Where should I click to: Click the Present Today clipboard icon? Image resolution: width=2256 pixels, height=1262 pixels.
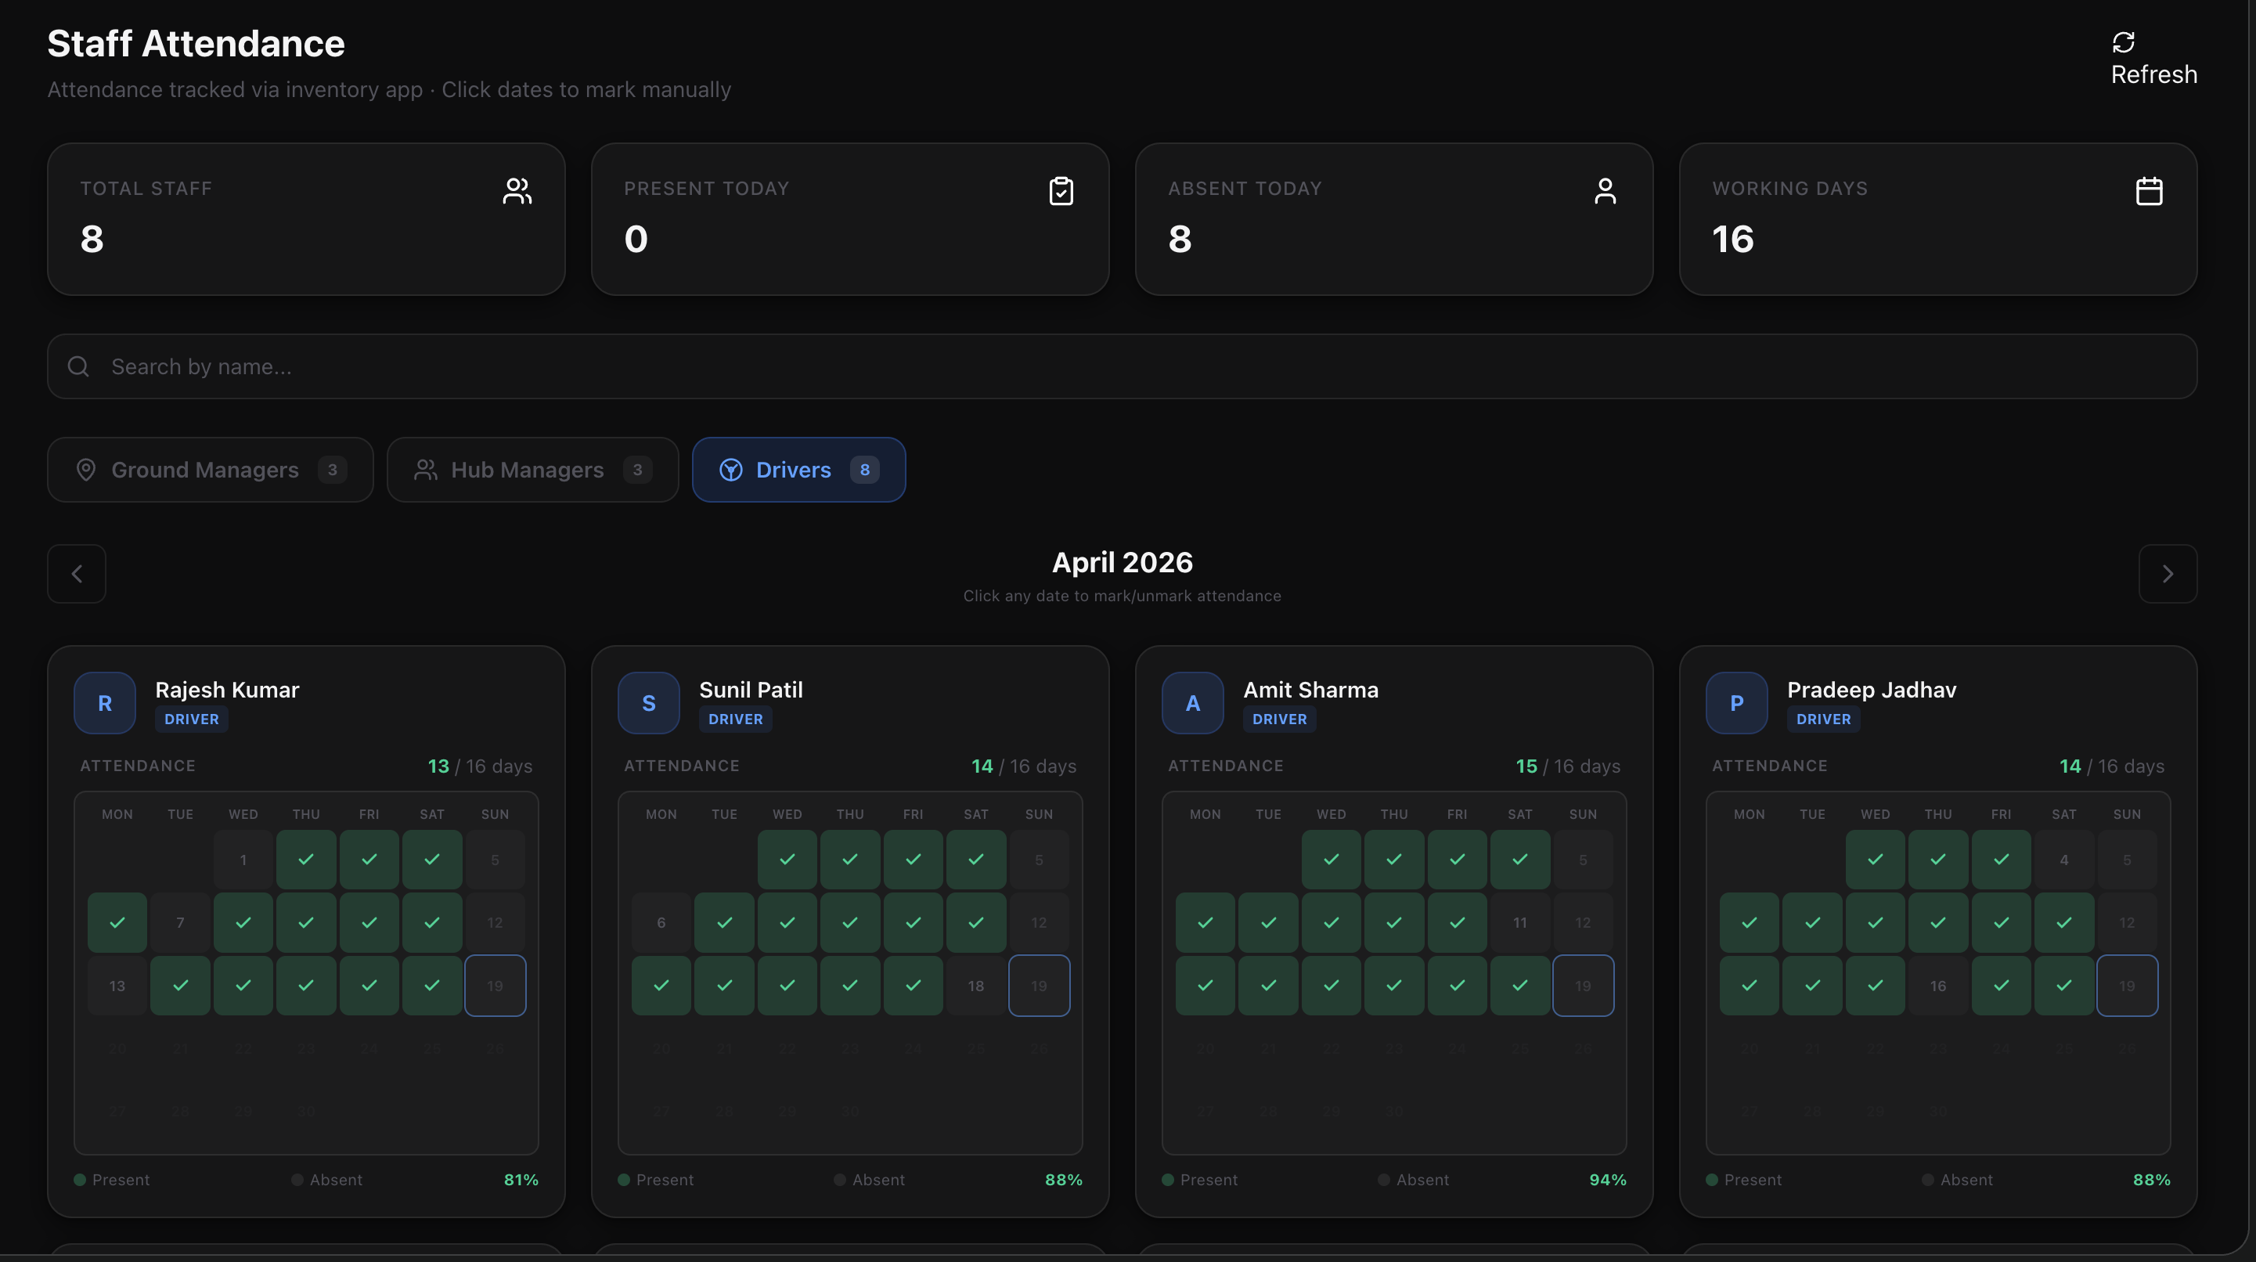(1061, 191)
